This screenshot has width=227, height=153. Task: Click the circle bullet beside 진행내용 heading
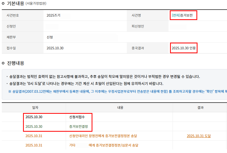pos(3,63)
